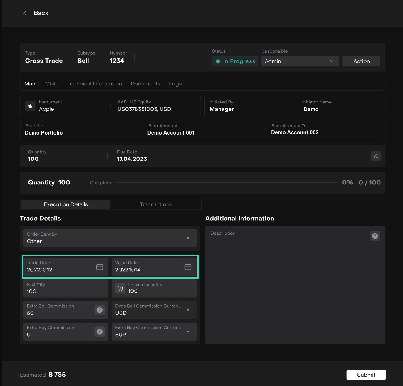Screen dimensions: 403x386
Task: Open the Trade Date calendar picker
Action: [100, 267]
